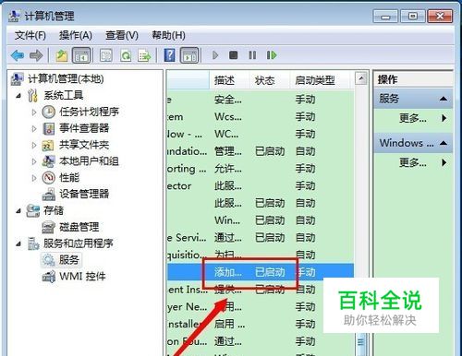Click the Pause Service icon
462x356 pixels.
252,55
